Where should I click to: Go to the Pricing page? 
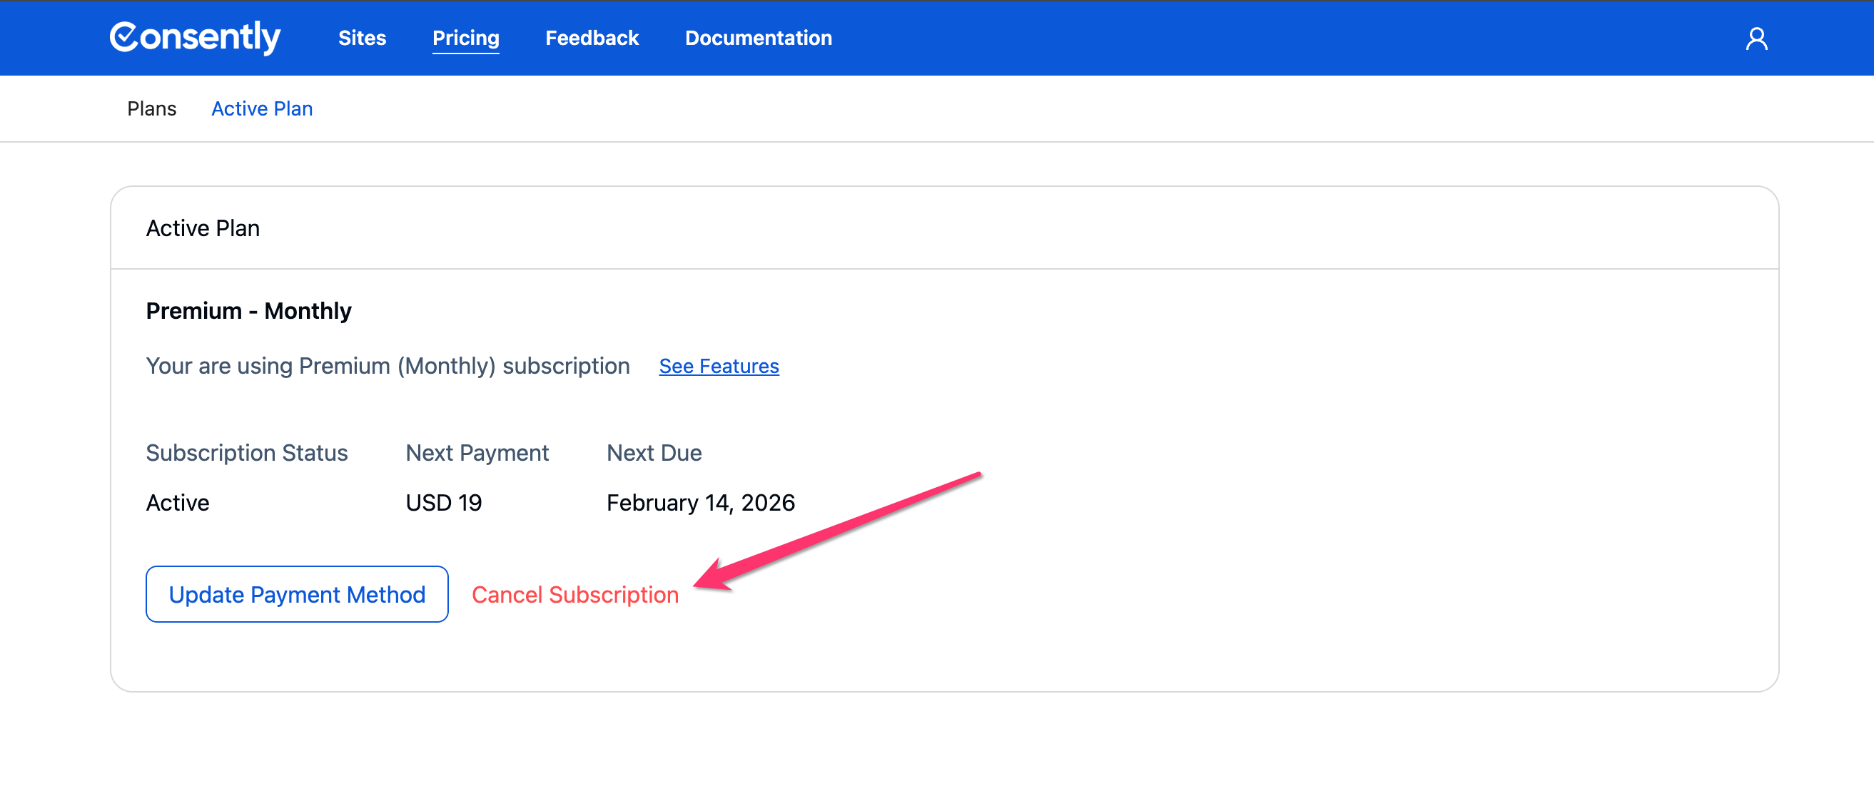point(465,39)
